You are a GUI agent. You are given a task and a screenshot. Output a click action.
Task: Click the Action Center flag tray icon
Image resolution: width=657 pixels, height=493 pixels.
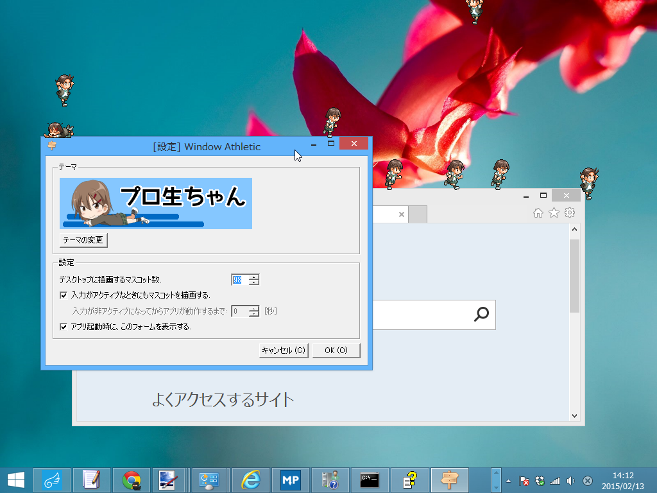pos(524,481)
